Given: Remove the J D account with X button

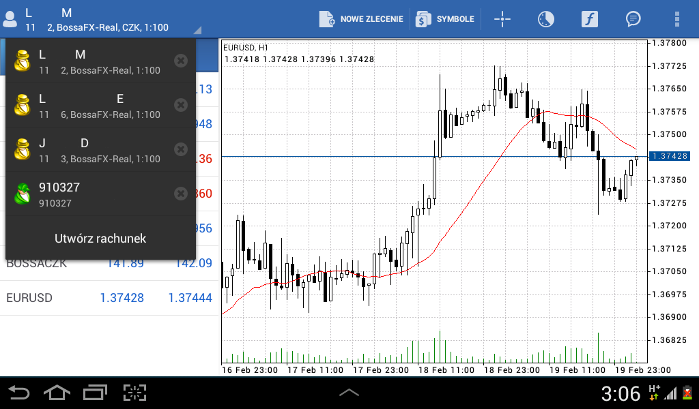Looking at the screenshot, I should click(x=180, y=149).
